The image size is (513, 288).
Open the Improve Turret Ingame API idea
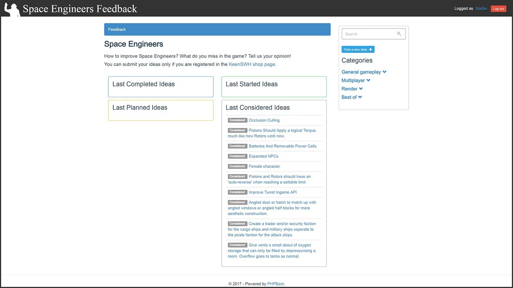point(273,192)
